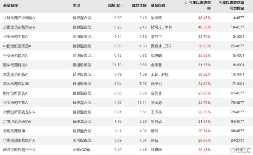253x155 pixels.
Task: Open manager 张金涛 profile
Action: (x=156, y=103)
